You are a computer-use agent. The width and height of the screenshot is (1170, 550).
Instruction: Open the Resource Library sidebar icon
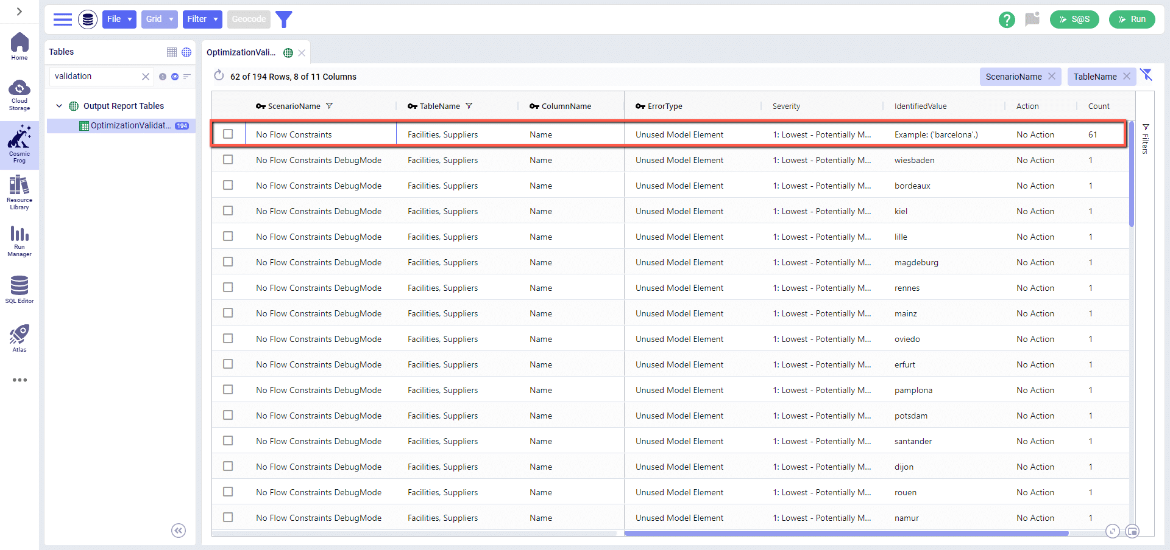(x=19, y=192)
